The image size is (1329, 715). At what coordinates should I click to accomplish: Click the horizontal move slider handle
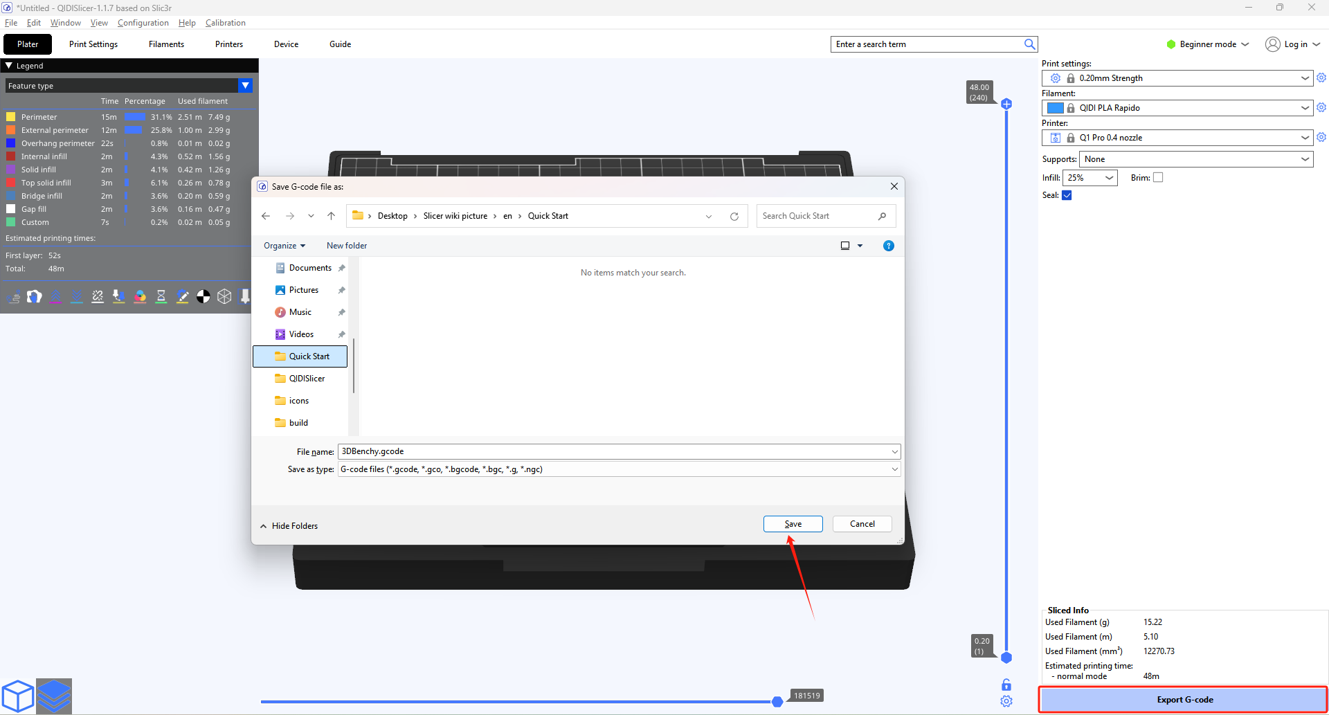(777, 702)
